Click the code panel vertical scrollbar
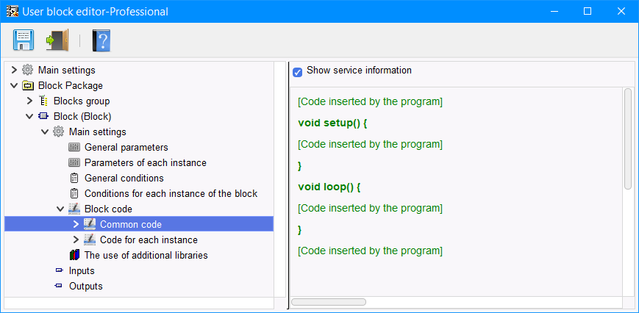Screen dimensions: 639x313 click(x=628, y=138)
